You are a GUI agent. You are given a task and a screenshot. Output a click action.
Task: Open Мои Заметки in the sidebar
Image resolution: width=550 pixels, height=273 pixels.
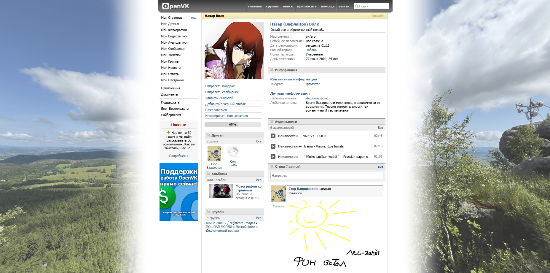[x=171, y=55]
